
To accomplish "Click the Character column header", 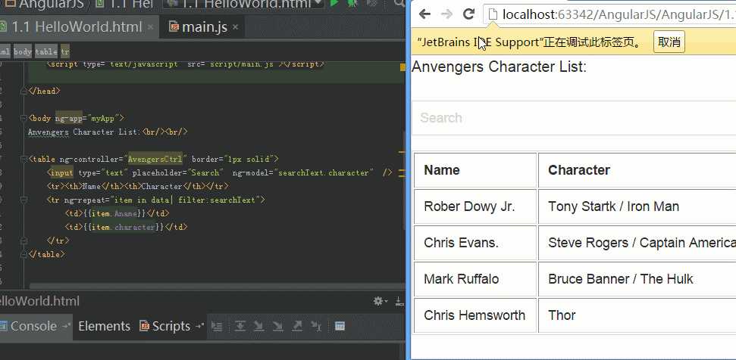I will 637,170.
